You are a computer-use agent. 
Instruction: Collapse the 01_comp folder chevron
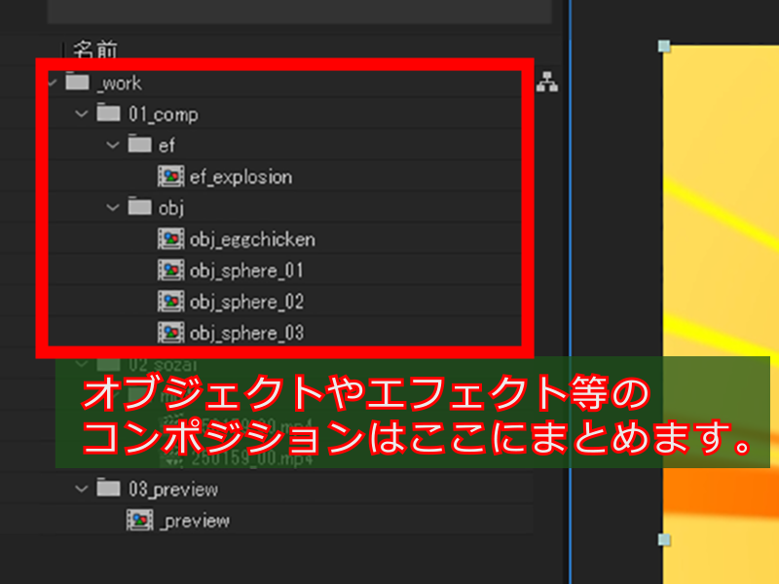[82, 114]
